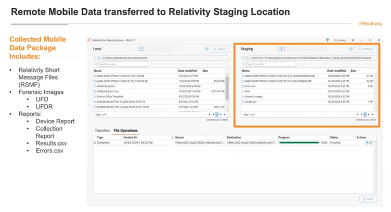Refresh the Local folder listing
The image size is (391, 212).
tap(99, 58)
